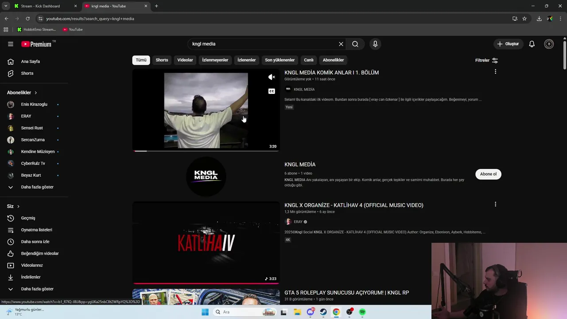
Task: Select the Videolar filter chip
Action: click(x=185, y=60)
